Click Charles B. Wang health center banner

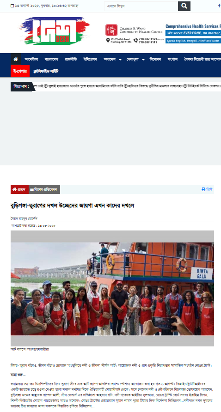click(x=163, y=34)
